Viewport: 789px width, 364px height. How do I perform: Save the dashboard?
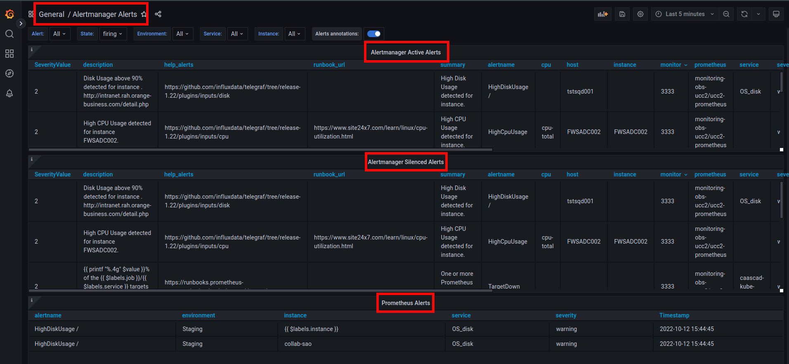(622, 14)
